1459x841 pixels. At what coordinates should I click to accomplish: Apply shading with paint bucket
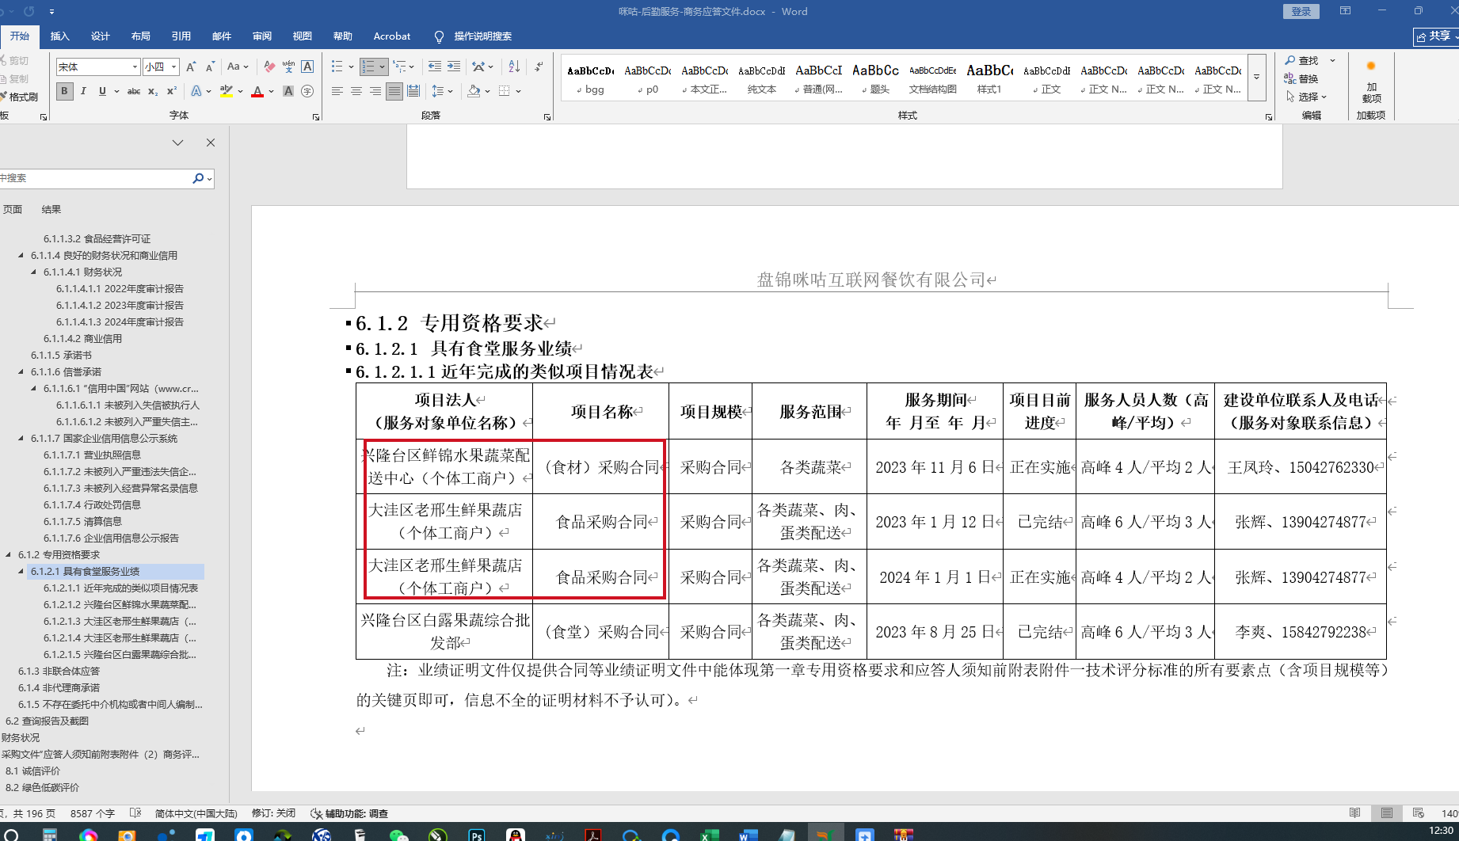coord(474,92)
